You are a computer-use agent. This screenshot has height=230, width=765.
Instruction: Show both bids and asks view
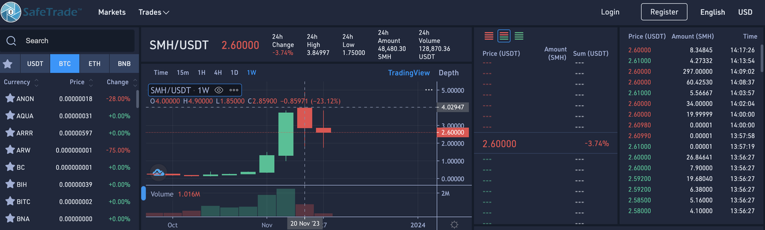click(504, 36)
